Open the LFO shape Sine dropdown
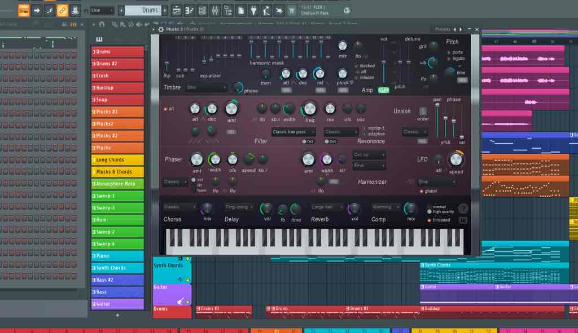 coord(436,182)
